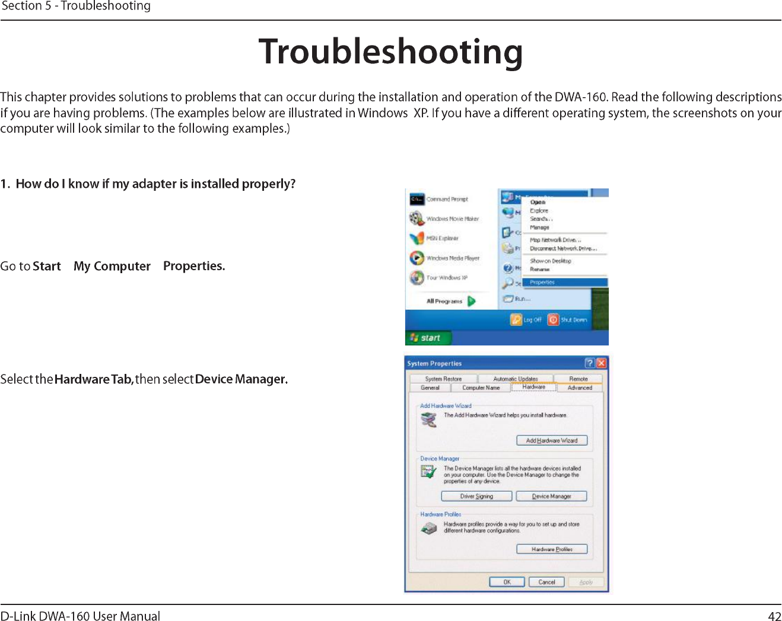Click page number 42
Image resolution: width=782 pixels, height=621 pixels.
click(774, 616)
